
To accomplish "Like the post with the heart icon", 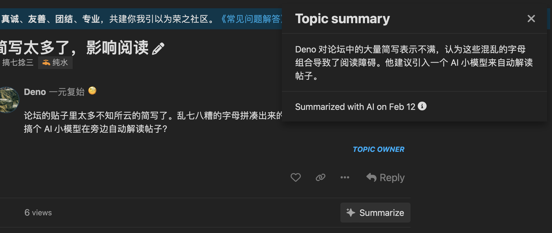I will [296, 177].
